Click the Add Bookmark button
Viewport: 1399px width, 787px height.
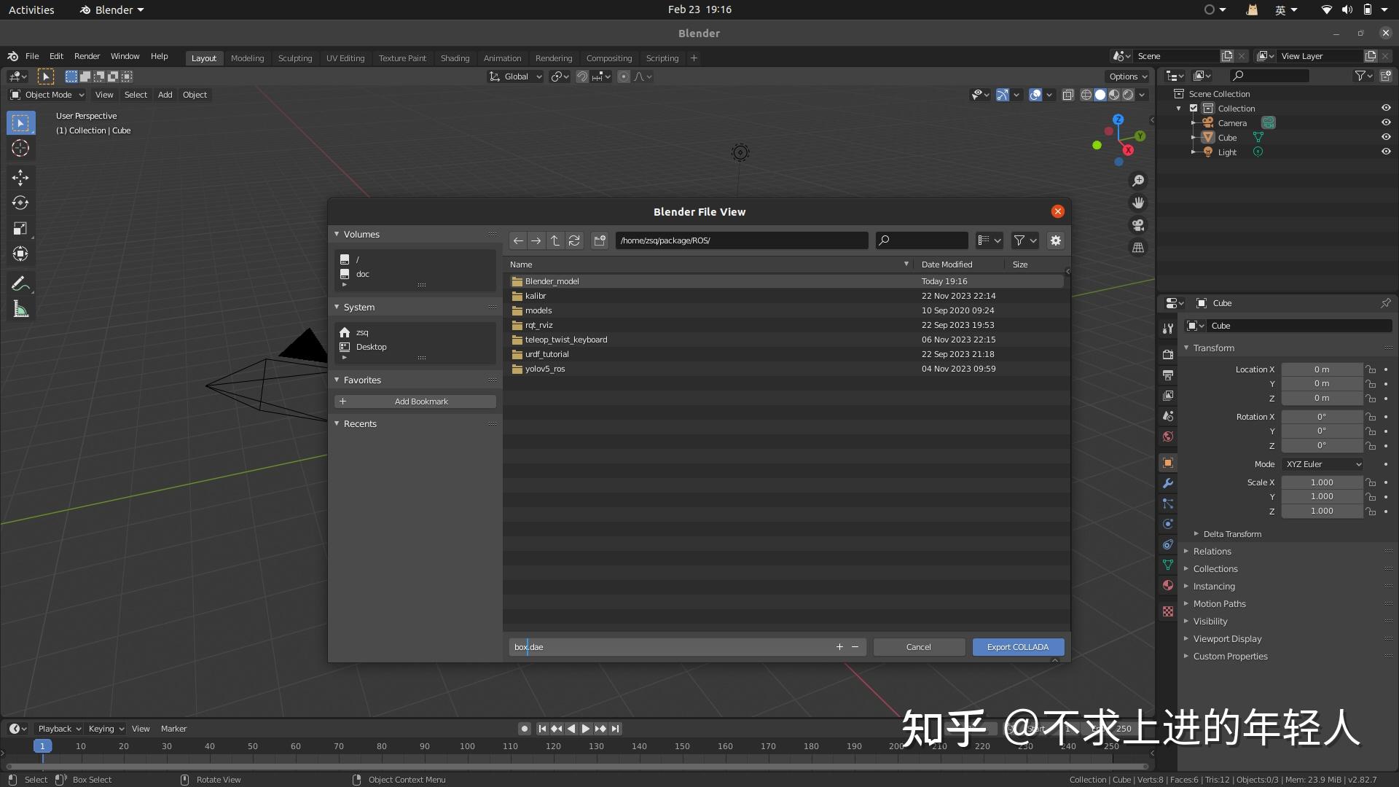pyautogui.click(x=414, y=401)
